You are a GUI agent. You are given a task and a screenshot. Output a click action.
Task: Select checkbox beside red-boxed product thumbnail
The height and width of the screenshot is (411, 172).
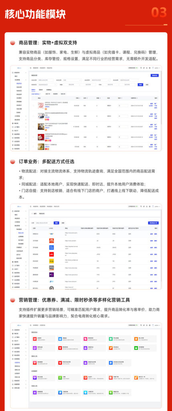pos(34,137)
